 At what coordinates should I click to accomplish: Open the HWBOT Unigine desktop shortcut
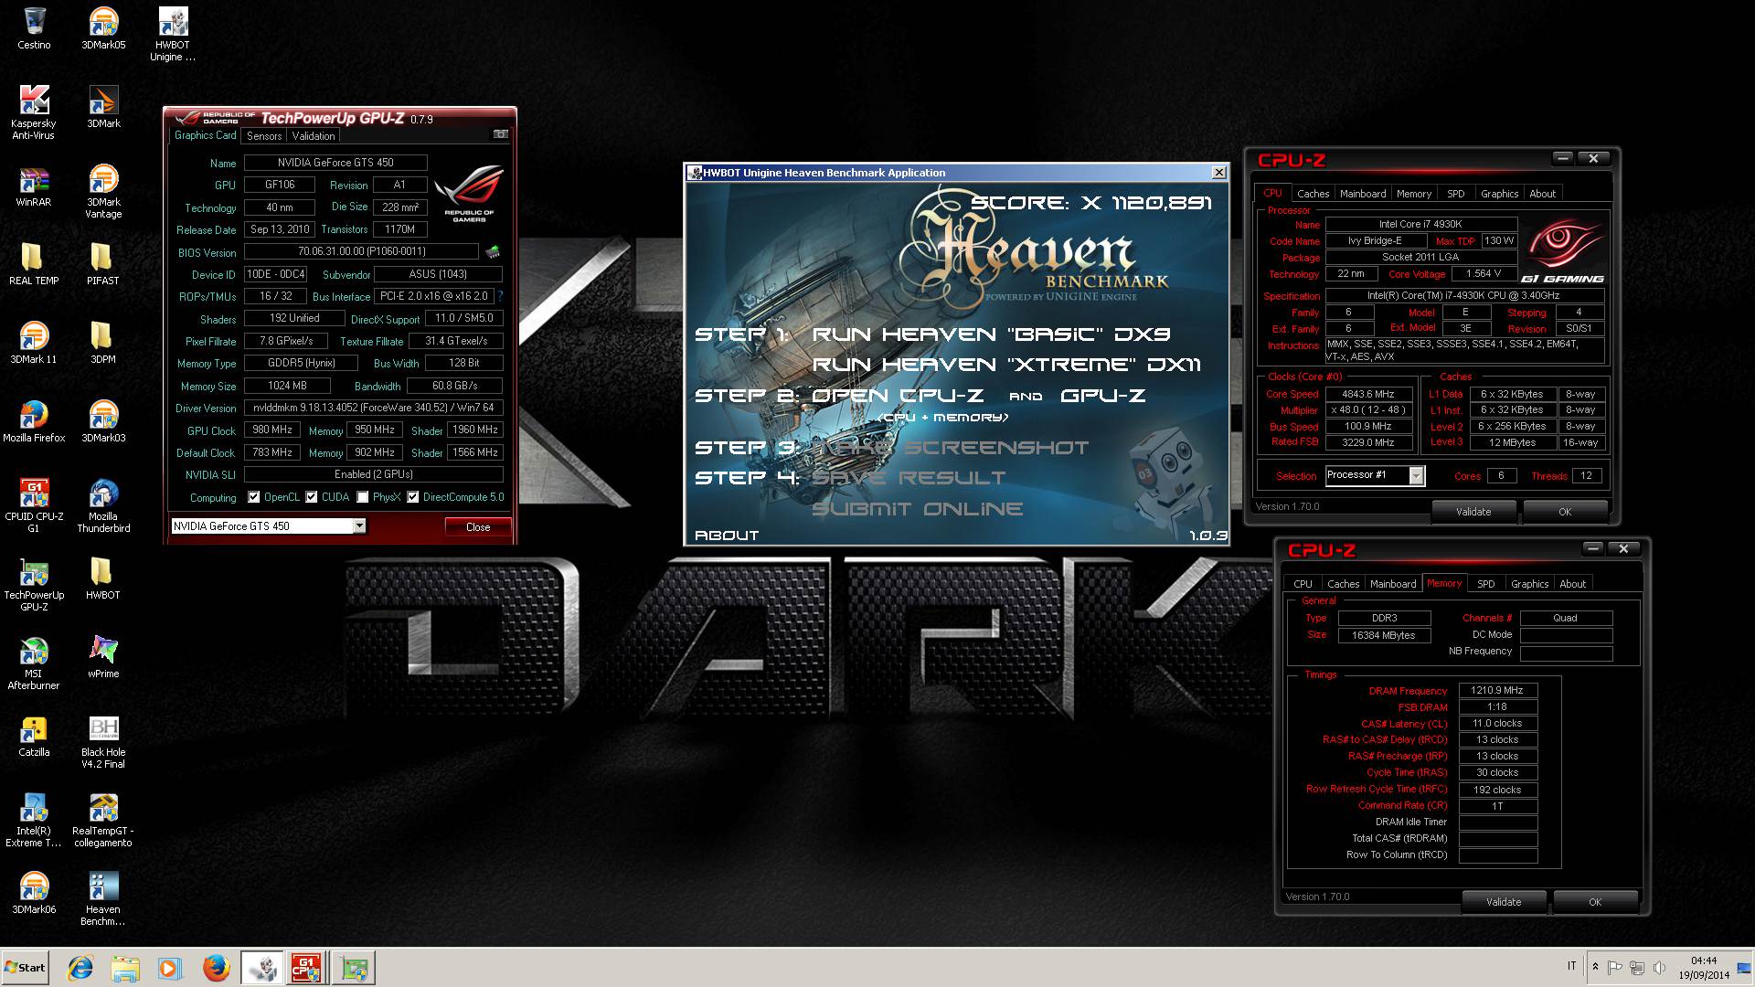point(173,34)
